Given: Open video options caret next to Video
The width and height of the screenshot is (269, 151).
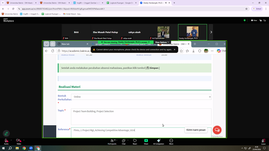Looking at the screenshot, I should click(x=24, y=140).
